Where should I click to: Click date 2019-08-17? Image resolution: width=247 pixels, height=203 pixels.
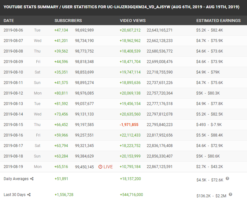(13, 146)
